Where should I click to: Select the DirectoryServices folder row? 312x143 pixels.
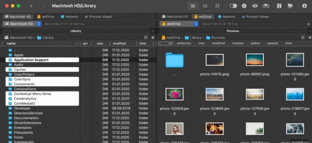pos(78,113)
